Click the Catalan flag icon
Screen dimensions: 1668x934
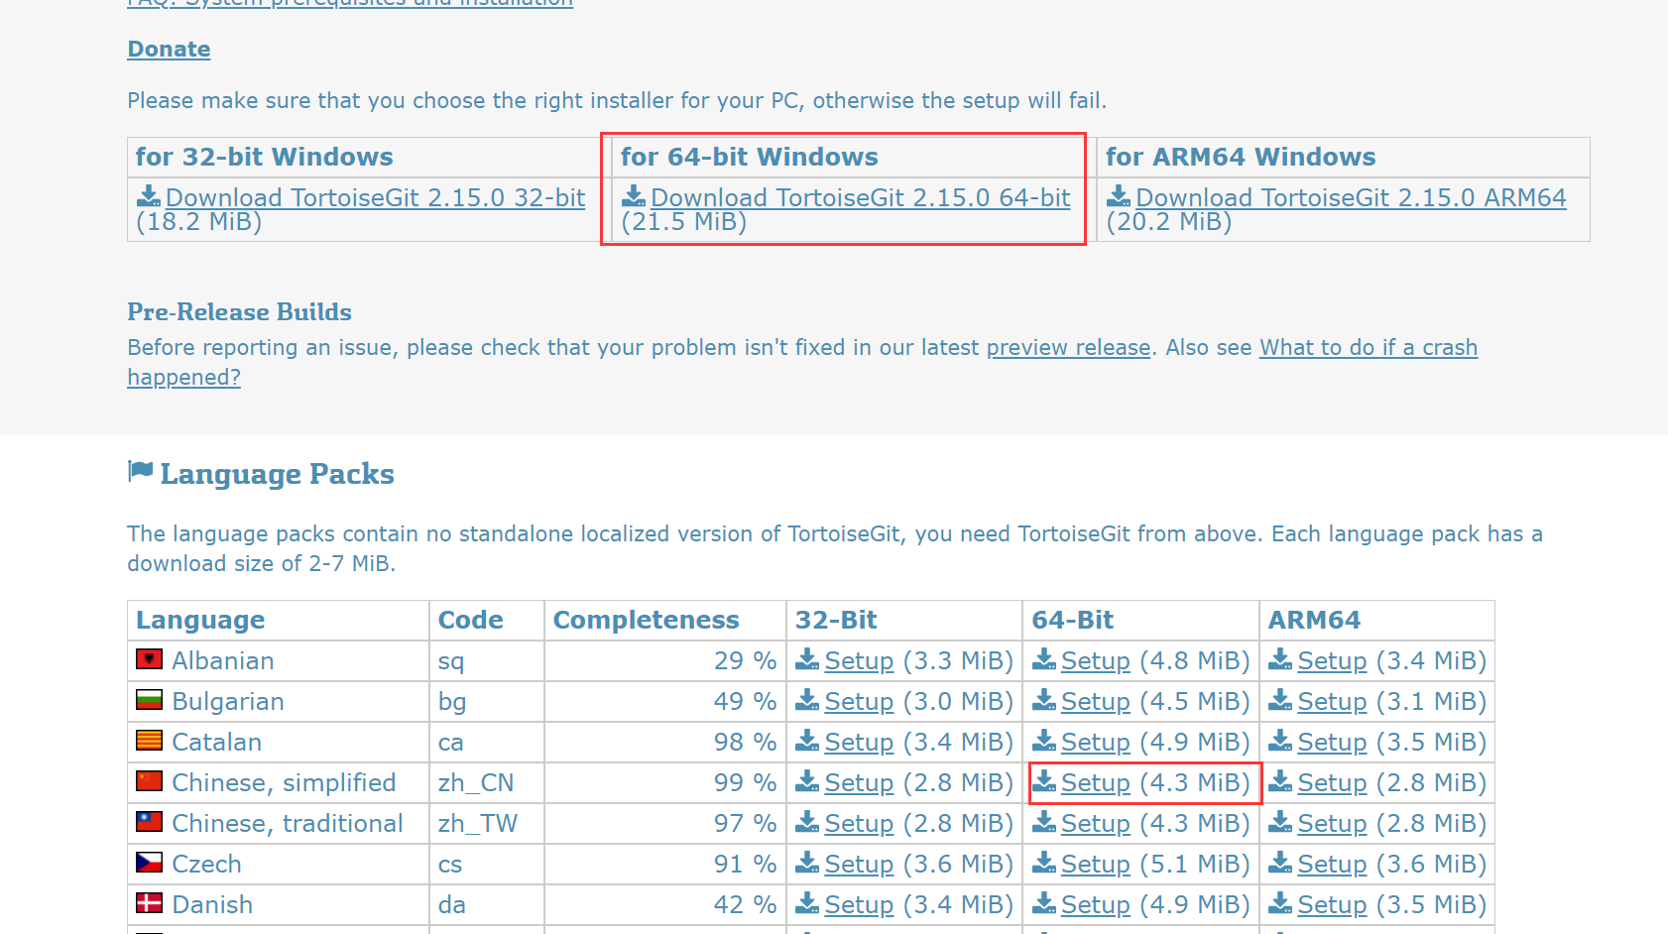click(149, 740)
